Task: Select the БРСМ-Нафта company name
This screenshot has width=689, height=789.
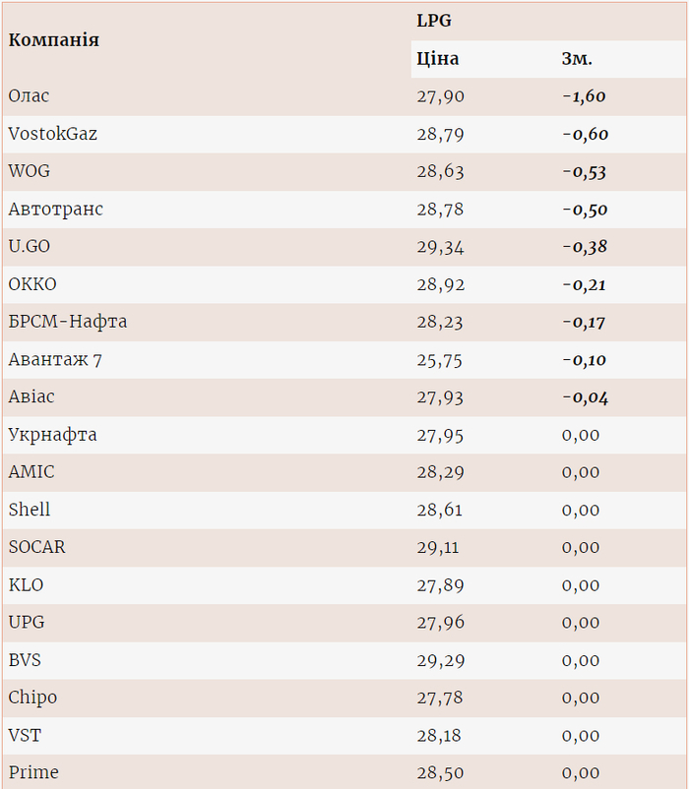Action: tap(67, 322)
